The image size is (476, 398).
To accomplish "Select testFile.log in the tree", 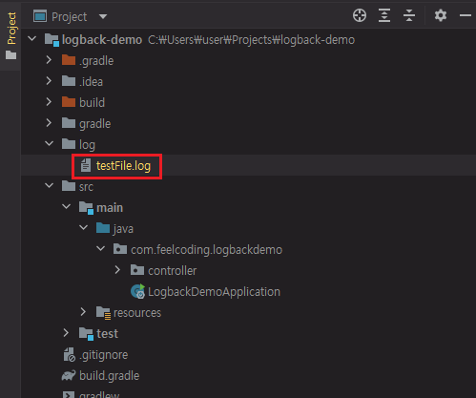I will point(123,166).
